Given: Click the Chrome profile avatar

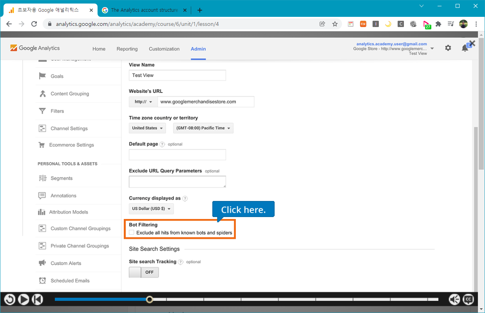Looking at the screenshot, I should tap(463, 24).
